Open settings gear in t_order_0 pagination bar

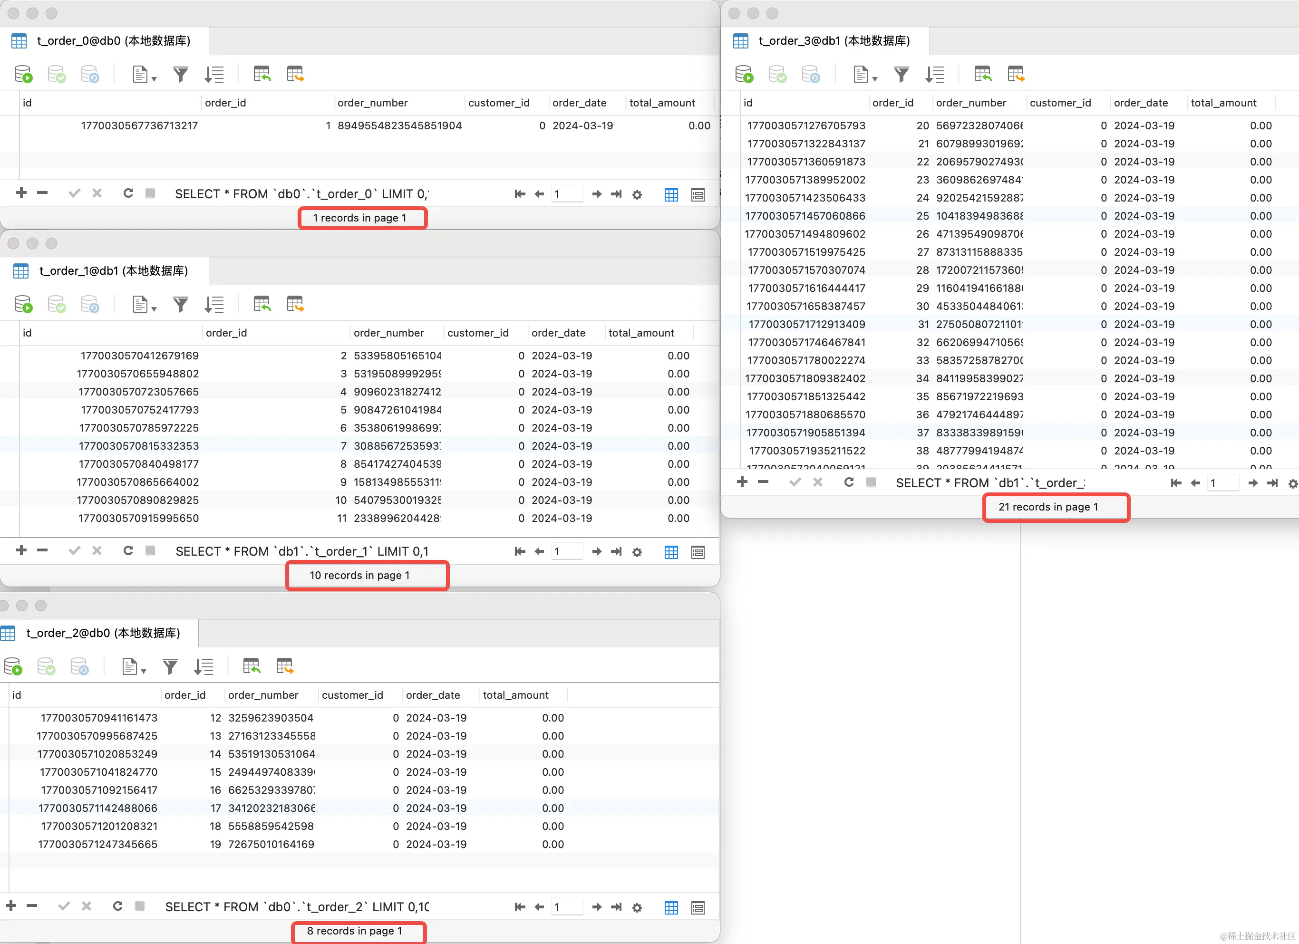coord(637,194)
